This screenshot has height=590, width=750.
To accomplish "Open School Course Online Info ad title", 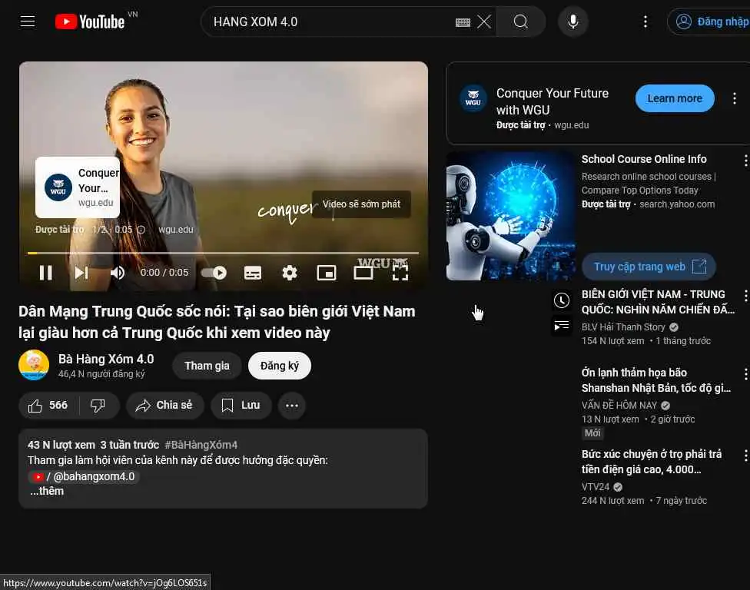I will (x=644, y=159).
